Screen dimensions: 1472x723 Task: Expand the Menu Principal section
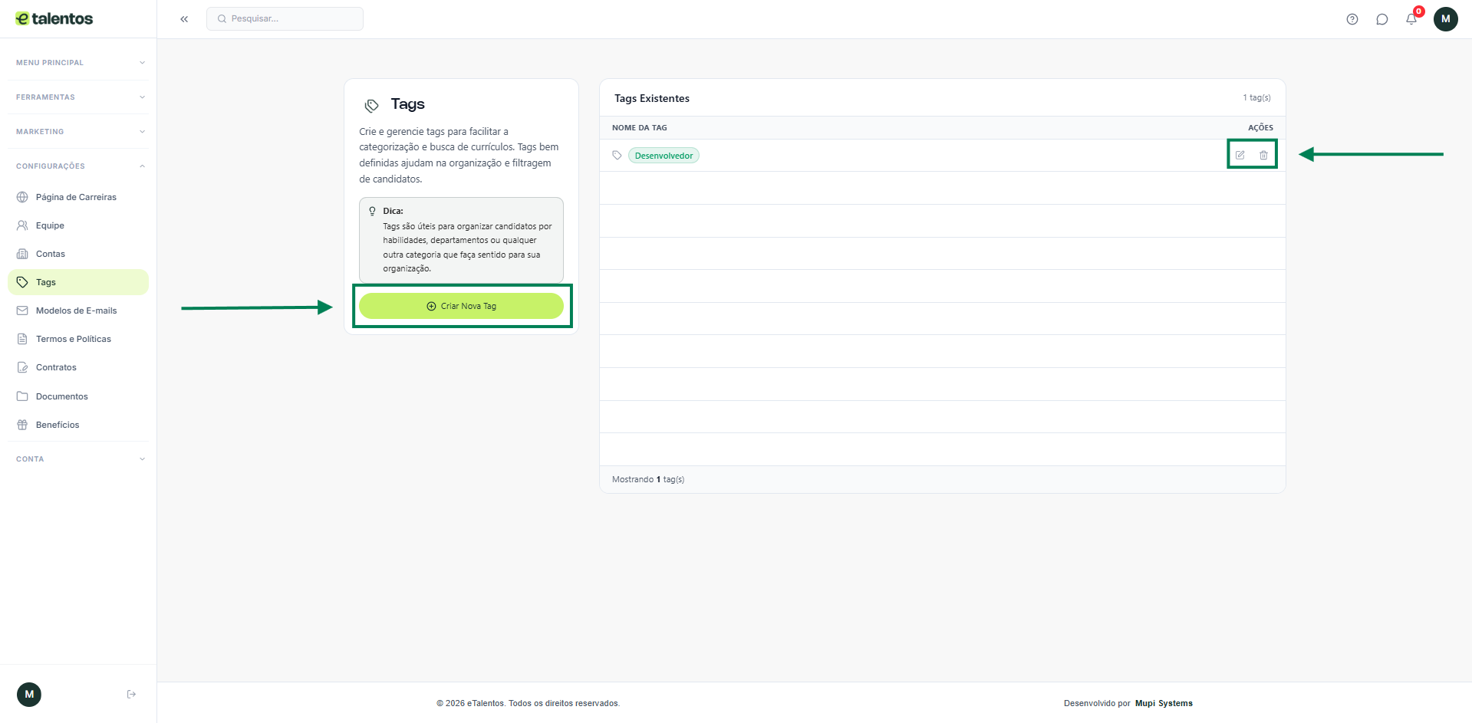78,63
